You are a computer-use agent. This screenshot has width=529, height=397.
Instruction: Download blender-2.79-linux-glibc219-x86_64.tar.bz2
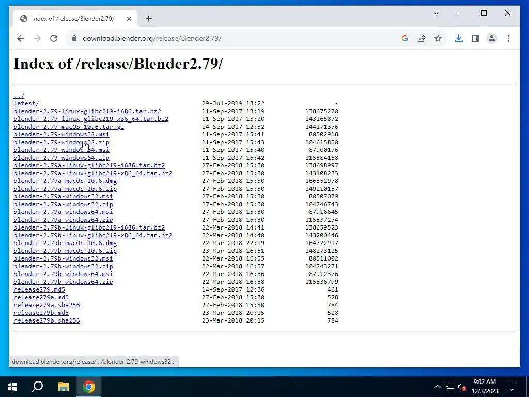click(x=91, y=119)
